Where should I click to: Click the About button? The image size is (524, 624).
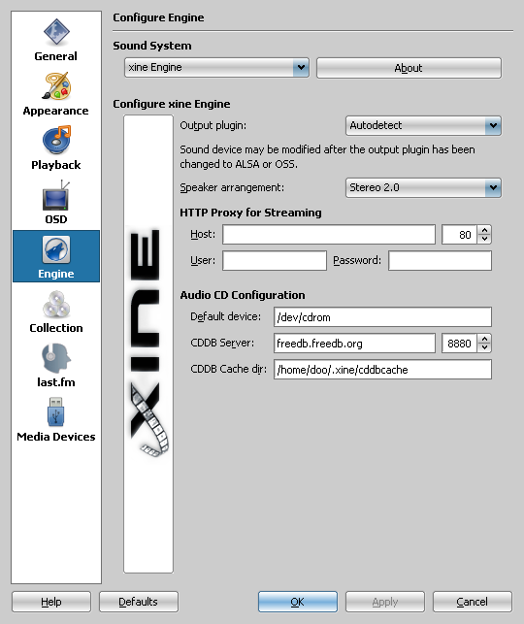(409, 68)
